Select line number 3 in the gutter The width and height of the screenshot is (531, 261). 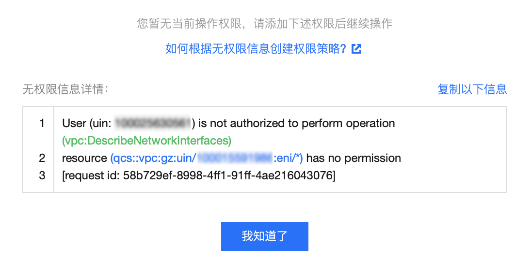(x=42, y=175)
